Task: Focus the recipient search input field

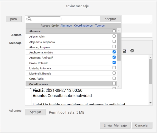Action: tap(46, 19)
